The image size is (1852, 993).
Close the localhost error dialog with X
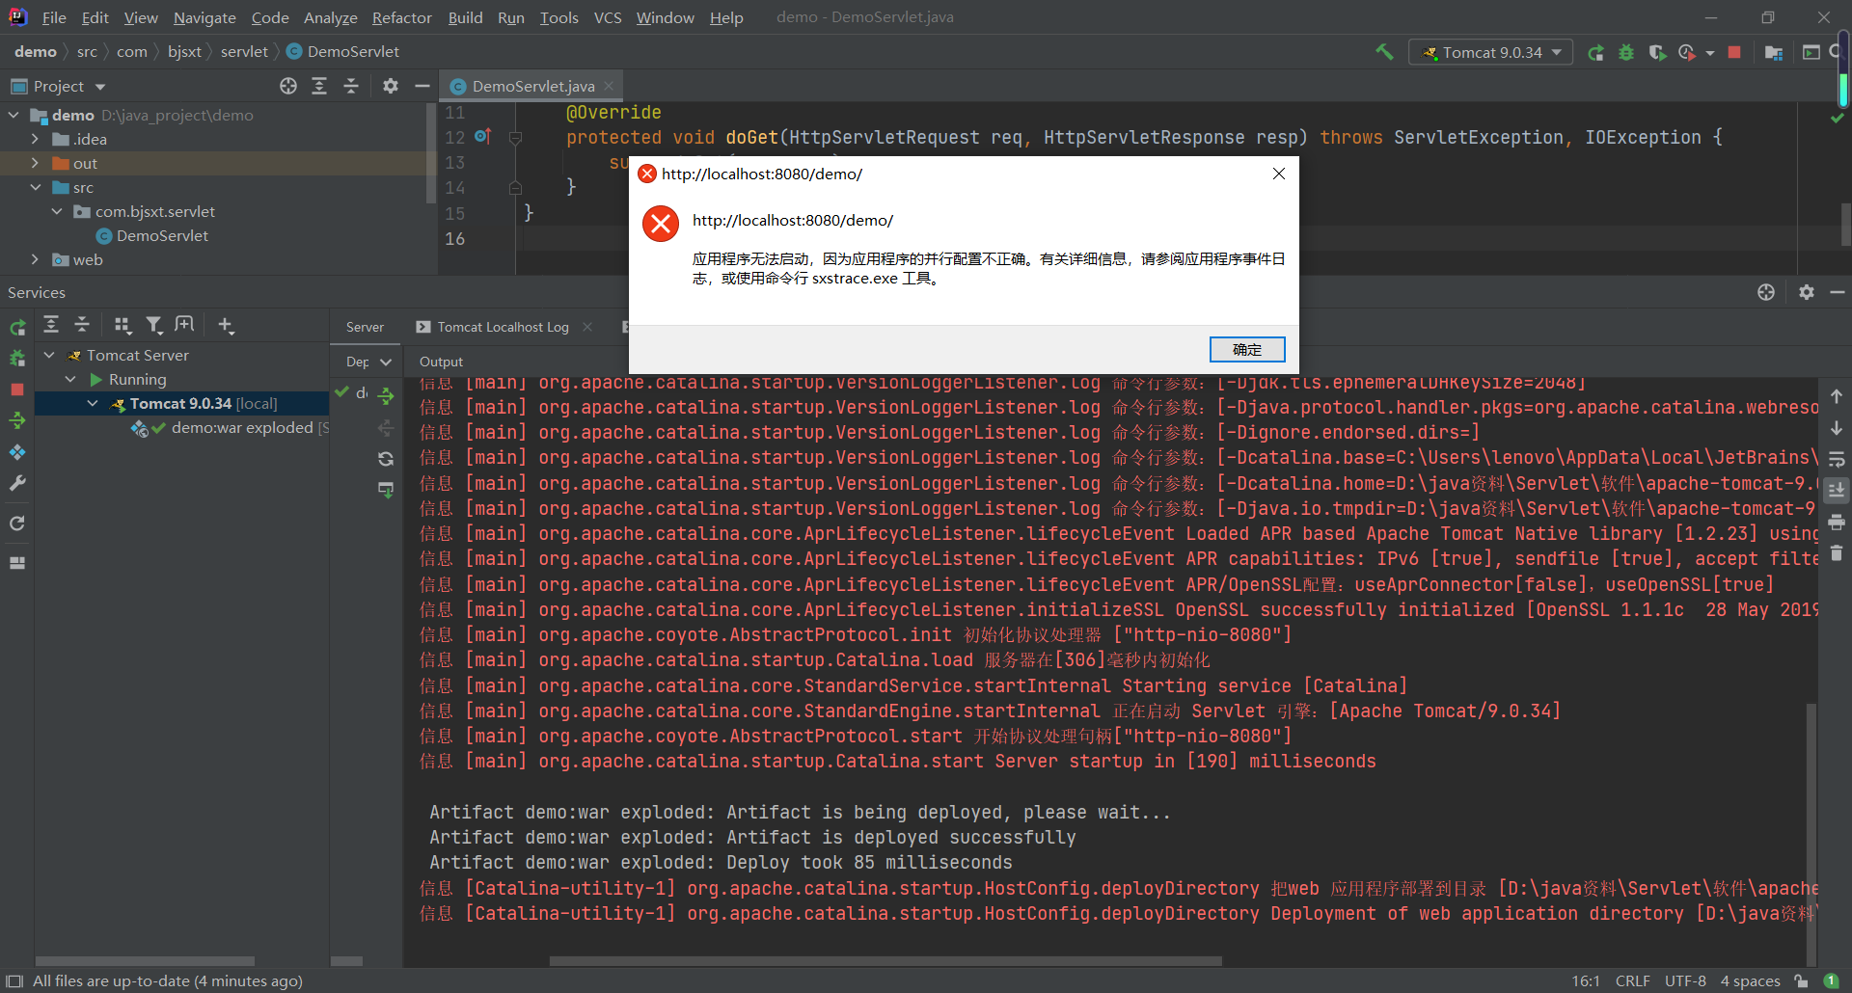click(x=1279, y=174)
